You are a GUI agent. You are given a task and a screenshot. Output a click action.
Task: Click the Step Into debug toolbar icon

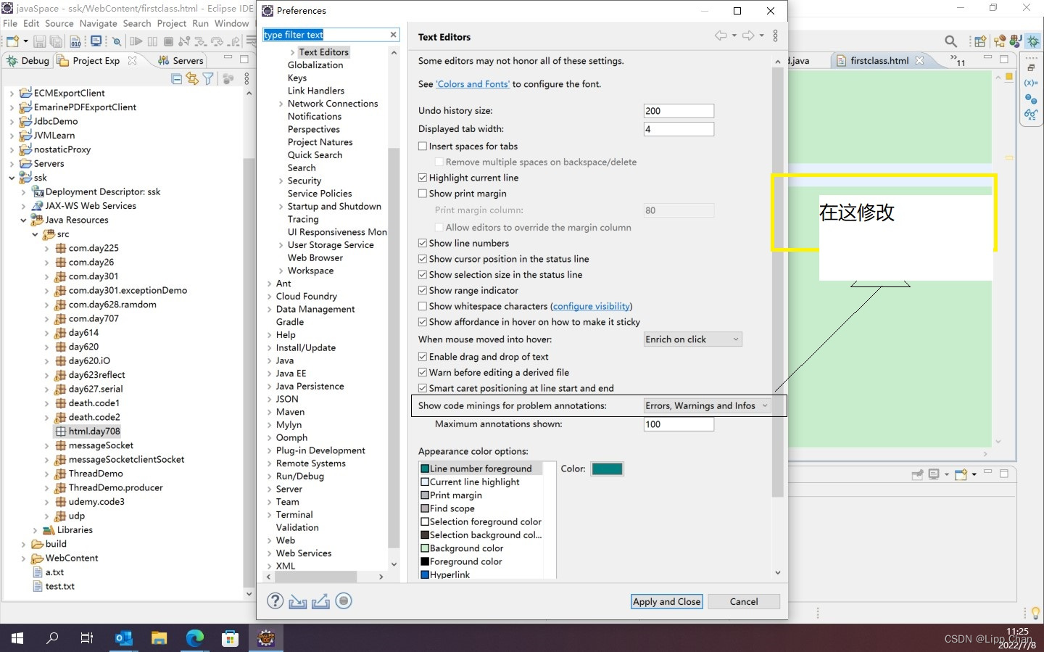(200, 41)
